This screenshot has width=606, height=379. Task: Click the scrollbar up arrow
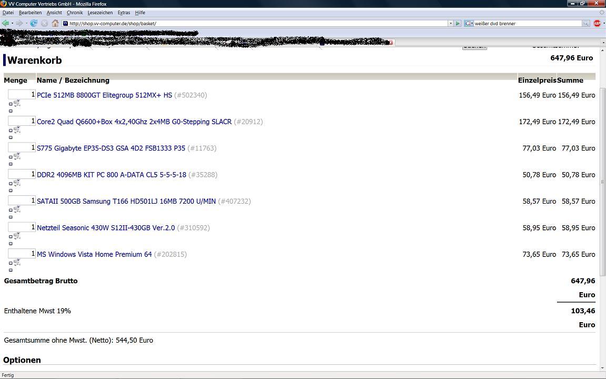[602, 51]
